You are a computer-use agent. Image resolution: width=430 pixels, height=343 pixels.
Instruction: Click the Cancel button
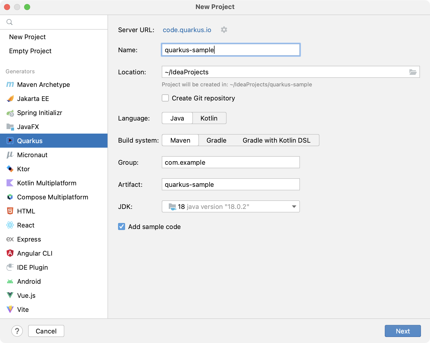click(46, 331)
